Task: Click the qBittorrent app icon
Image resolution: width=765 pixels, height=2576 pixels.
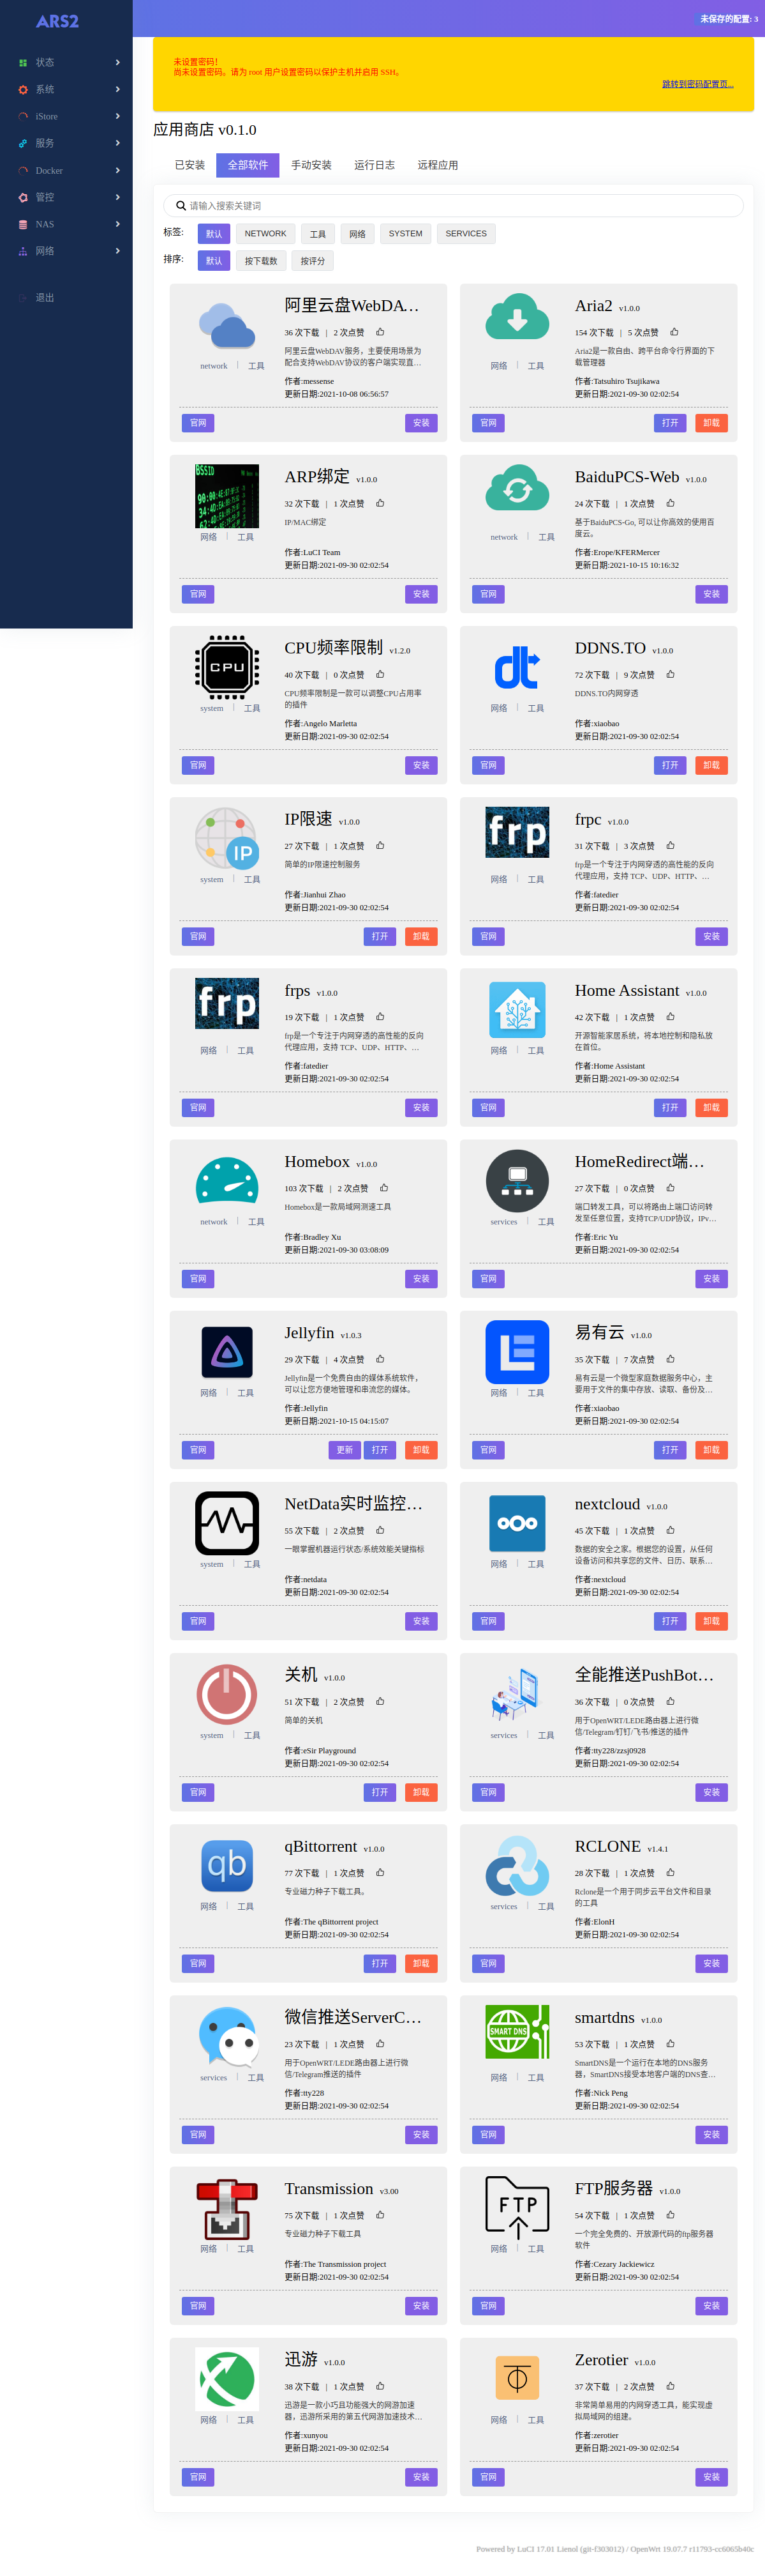Action: pos(227,1865)
